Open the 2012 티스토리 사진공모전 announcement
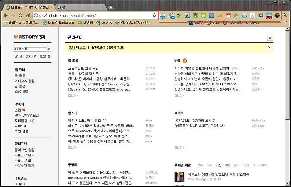This screenshot has height=187, width=291. (x=96, y=48)
